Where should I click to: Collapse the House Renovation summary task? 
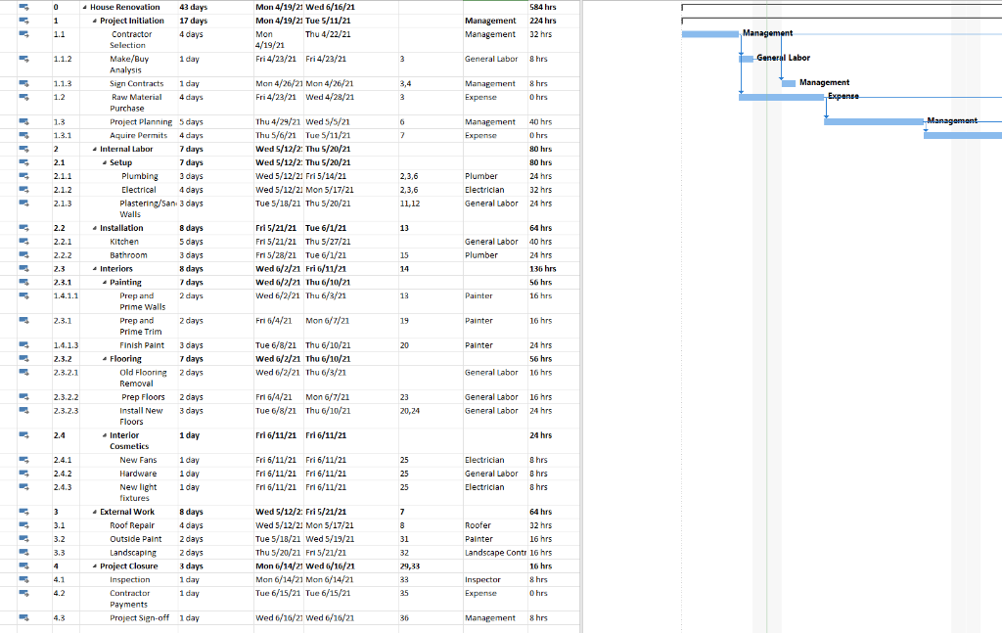(x=85, y=7)
